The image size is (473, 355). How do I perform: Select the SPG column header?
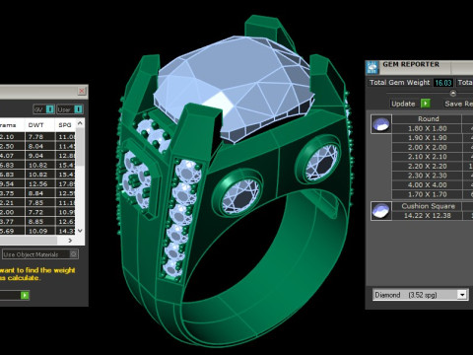65,125
